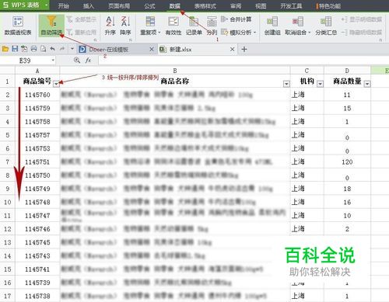Click the name box showing E39
This screenshot has width=389, height=302.
click(25, 61)
